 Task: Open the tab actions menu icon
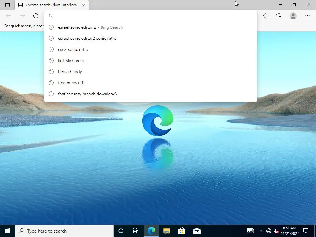click(x=7, y=5)
